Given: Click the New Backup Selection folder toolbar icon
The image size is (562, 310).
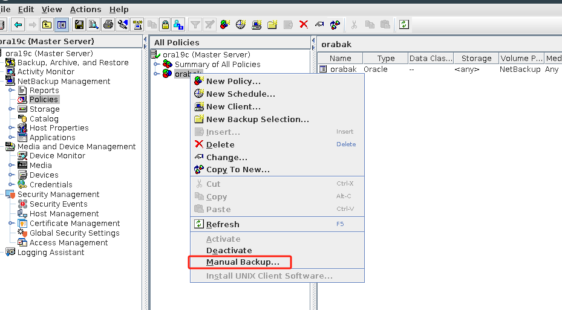Looking at the screenshot, I should point(272,25).
